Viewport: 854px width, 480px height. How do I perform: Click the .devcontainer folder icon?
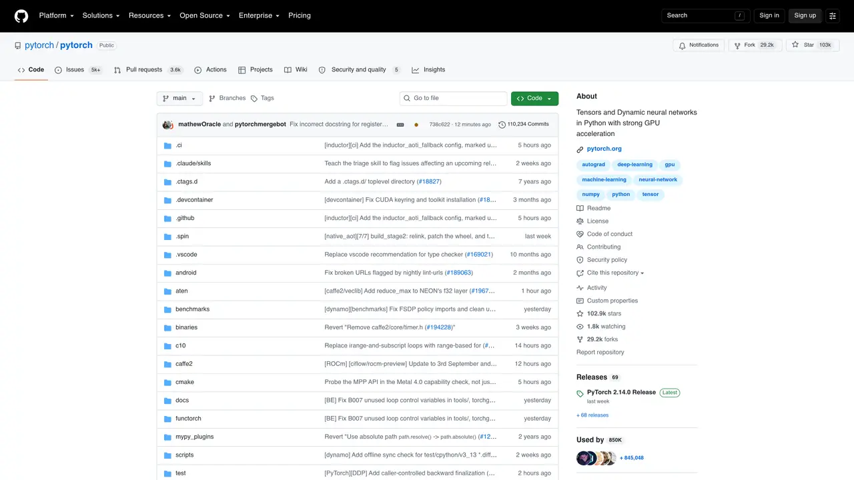tap(168, 200)
